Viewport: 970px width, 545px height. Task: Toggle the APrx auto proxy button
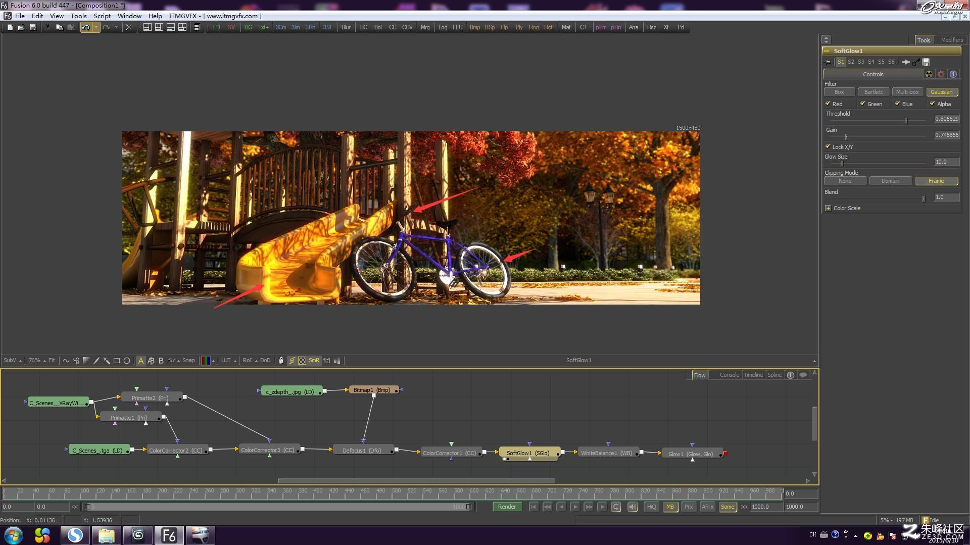[x=707, y=507]
